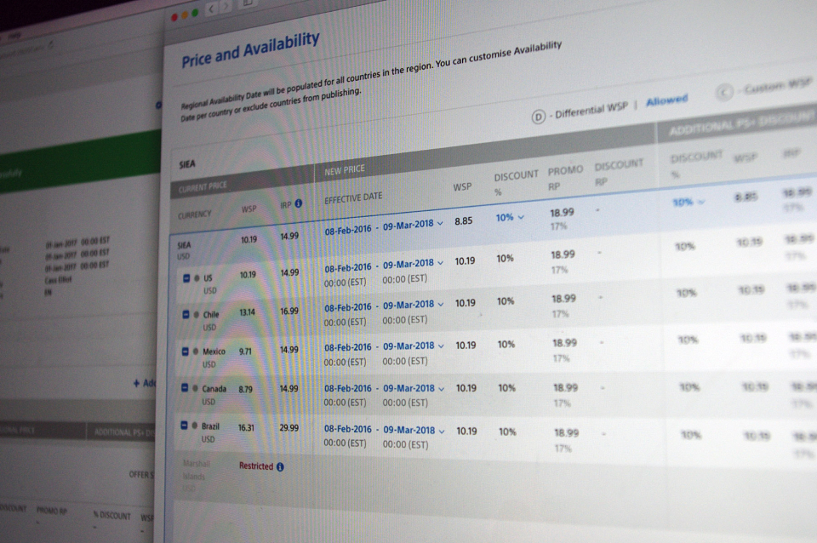Toggle status dot for Brazil row
The width and height of the screenshot is (817, 543).
click(195, 426)
